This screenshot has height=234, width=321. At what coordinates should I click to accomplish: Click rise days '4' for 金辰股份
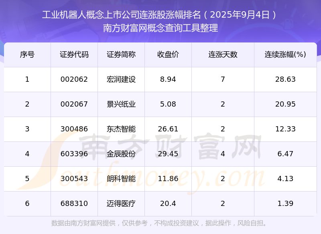coord(223,154)
